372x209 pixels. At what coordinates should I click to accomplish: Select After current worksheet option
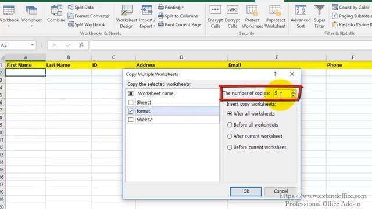click(x=230, y=136)
